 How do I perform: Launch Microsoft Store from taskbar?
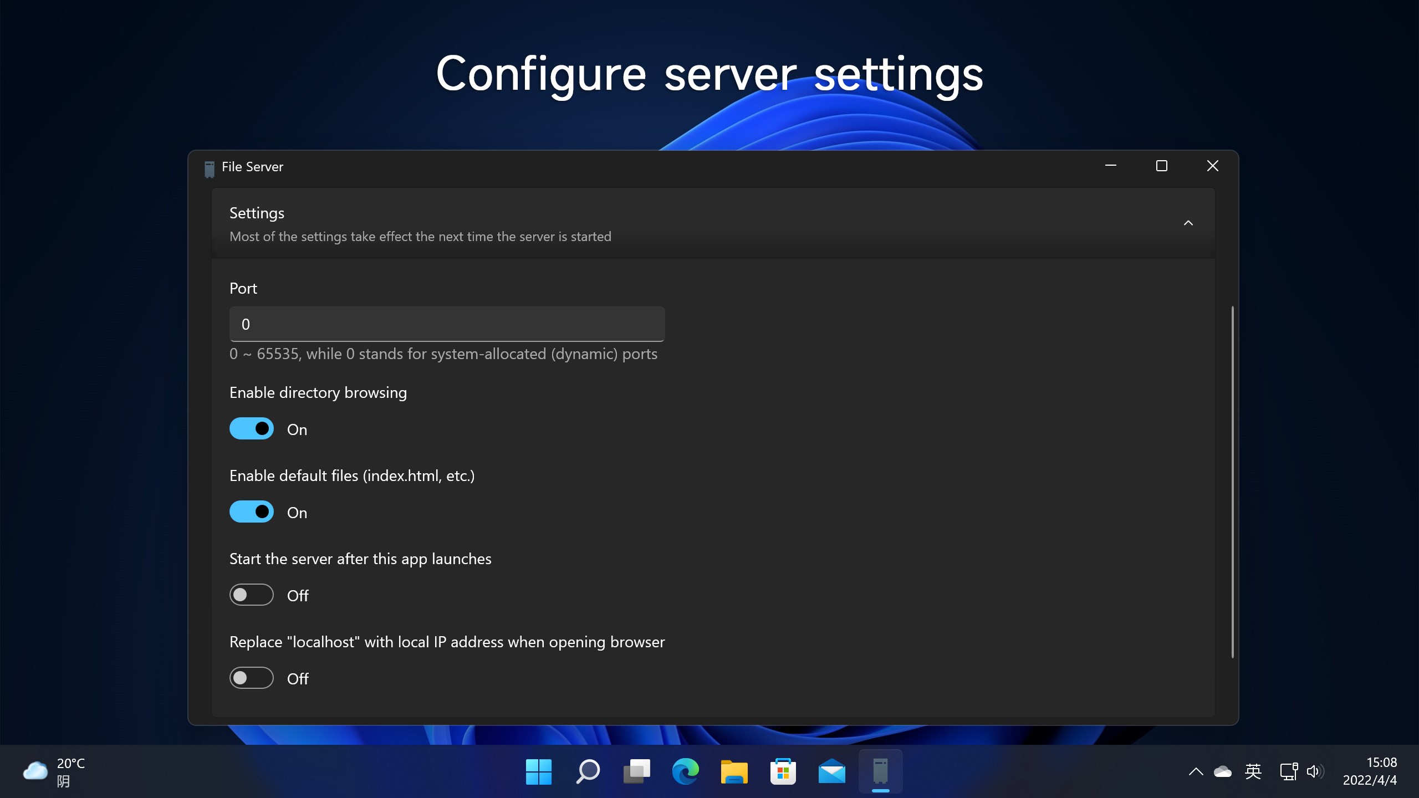[783, 771]
